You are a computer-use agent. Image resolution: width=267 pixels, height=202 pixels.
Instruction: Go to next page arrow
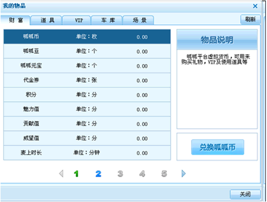point(184,173)
